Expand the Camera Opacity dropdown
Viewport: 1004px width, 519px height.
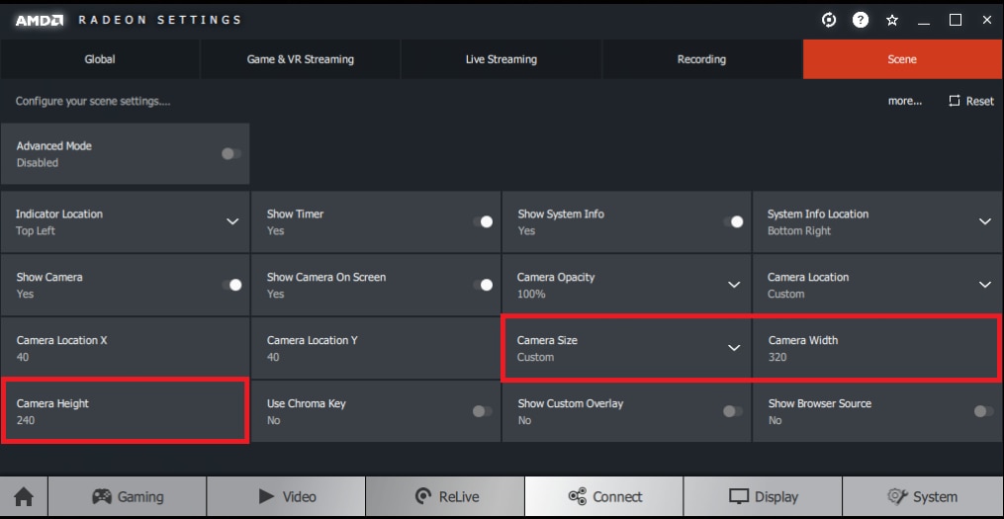point(734,285)
